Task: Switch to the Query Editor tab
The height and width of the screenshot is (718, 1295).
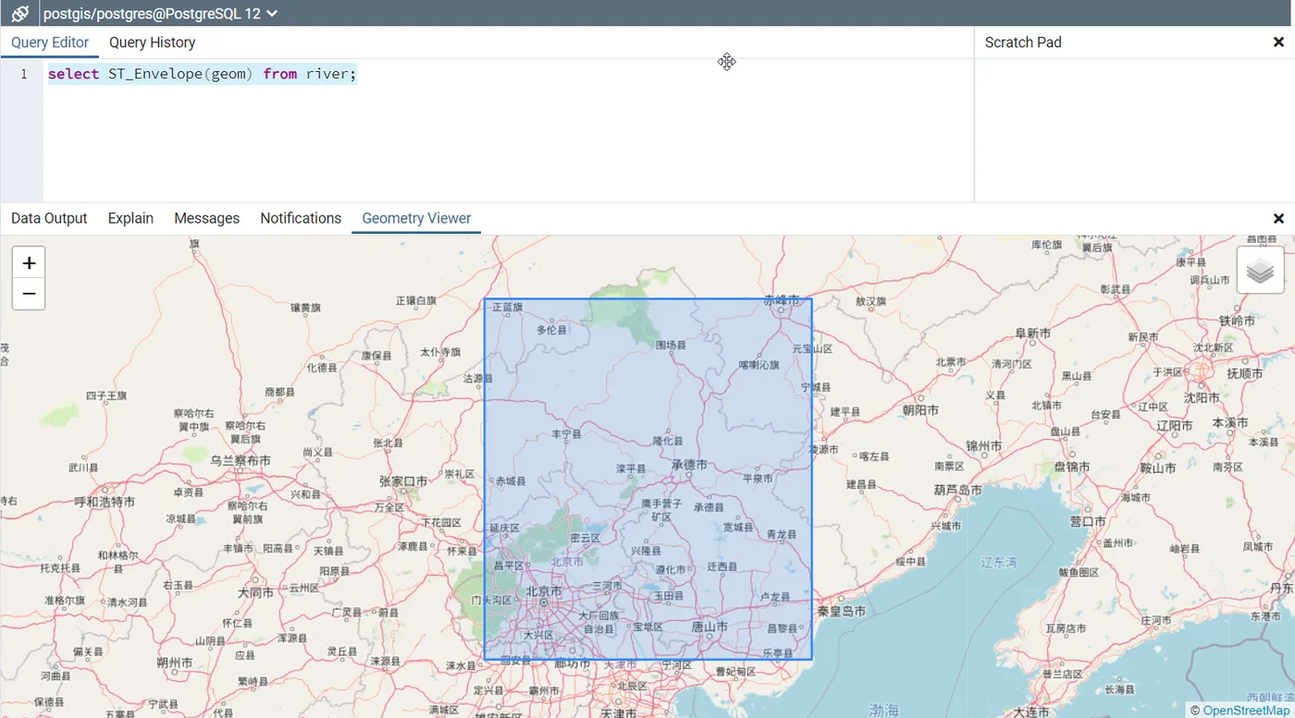Action: click(50, 43)
